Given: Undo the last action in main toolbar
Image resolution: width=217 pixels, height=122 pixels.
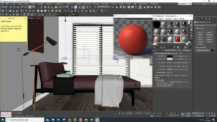Looking at the screenshot, I should pyautogui.click(x=3, y=7).
